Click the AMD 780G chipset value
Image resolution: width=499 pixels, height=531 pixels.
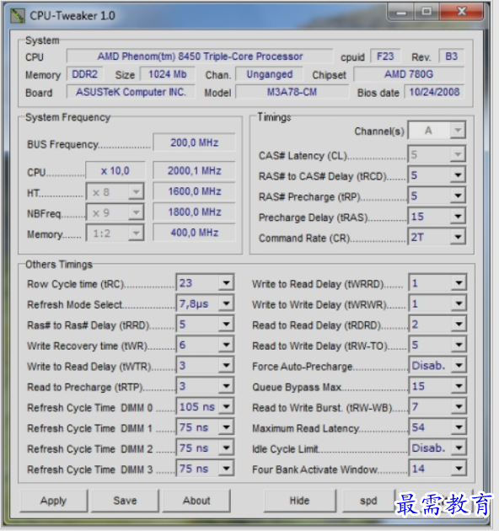click(x=409, y=74)
